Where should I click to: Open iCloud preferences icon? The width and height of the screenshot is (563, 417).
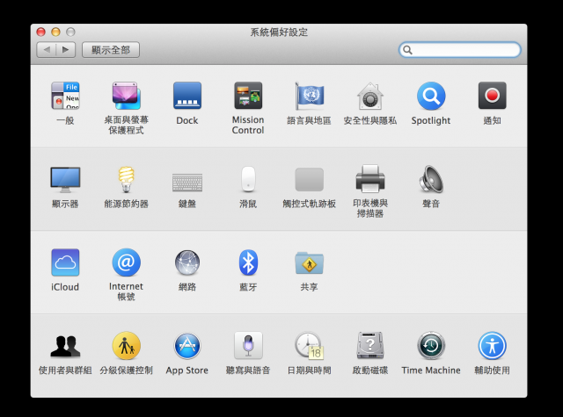(x=65, y=262)
